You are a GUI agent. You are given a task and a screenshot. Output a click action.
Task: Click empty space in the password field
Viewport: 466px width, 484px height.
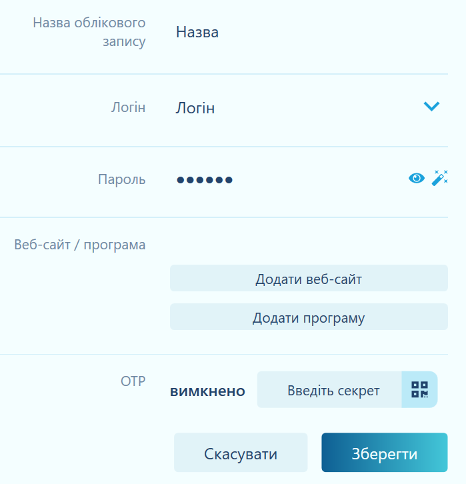click(313, 179)
